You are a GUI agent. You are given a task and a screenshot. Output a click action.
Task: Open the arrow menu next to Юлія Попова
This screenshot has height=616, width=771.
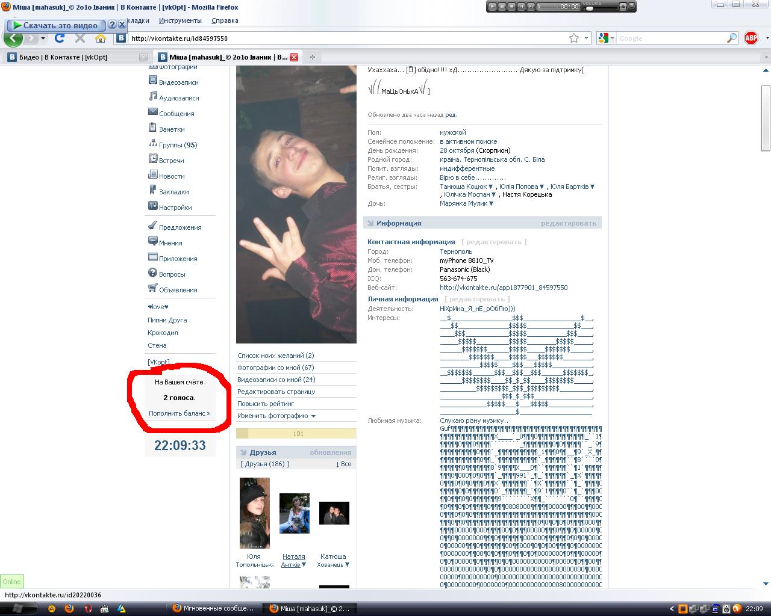click(542, 187)
